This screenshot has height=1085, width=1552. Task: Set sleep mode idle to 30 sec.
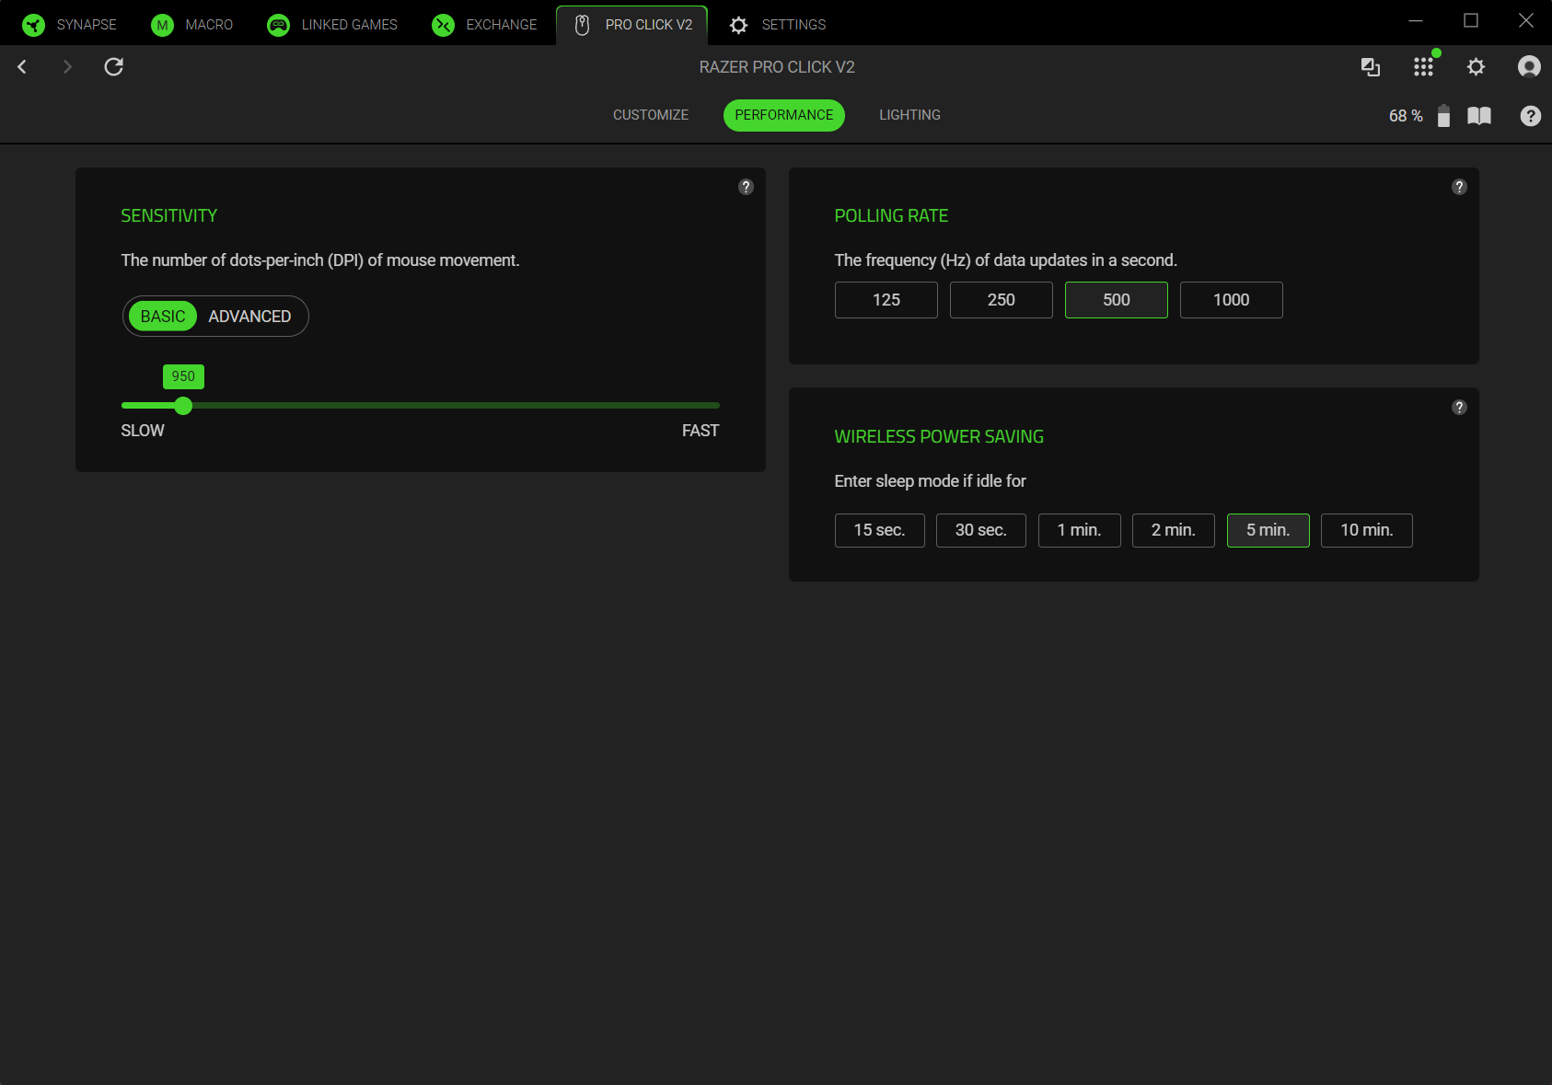[x=981, y=530]
